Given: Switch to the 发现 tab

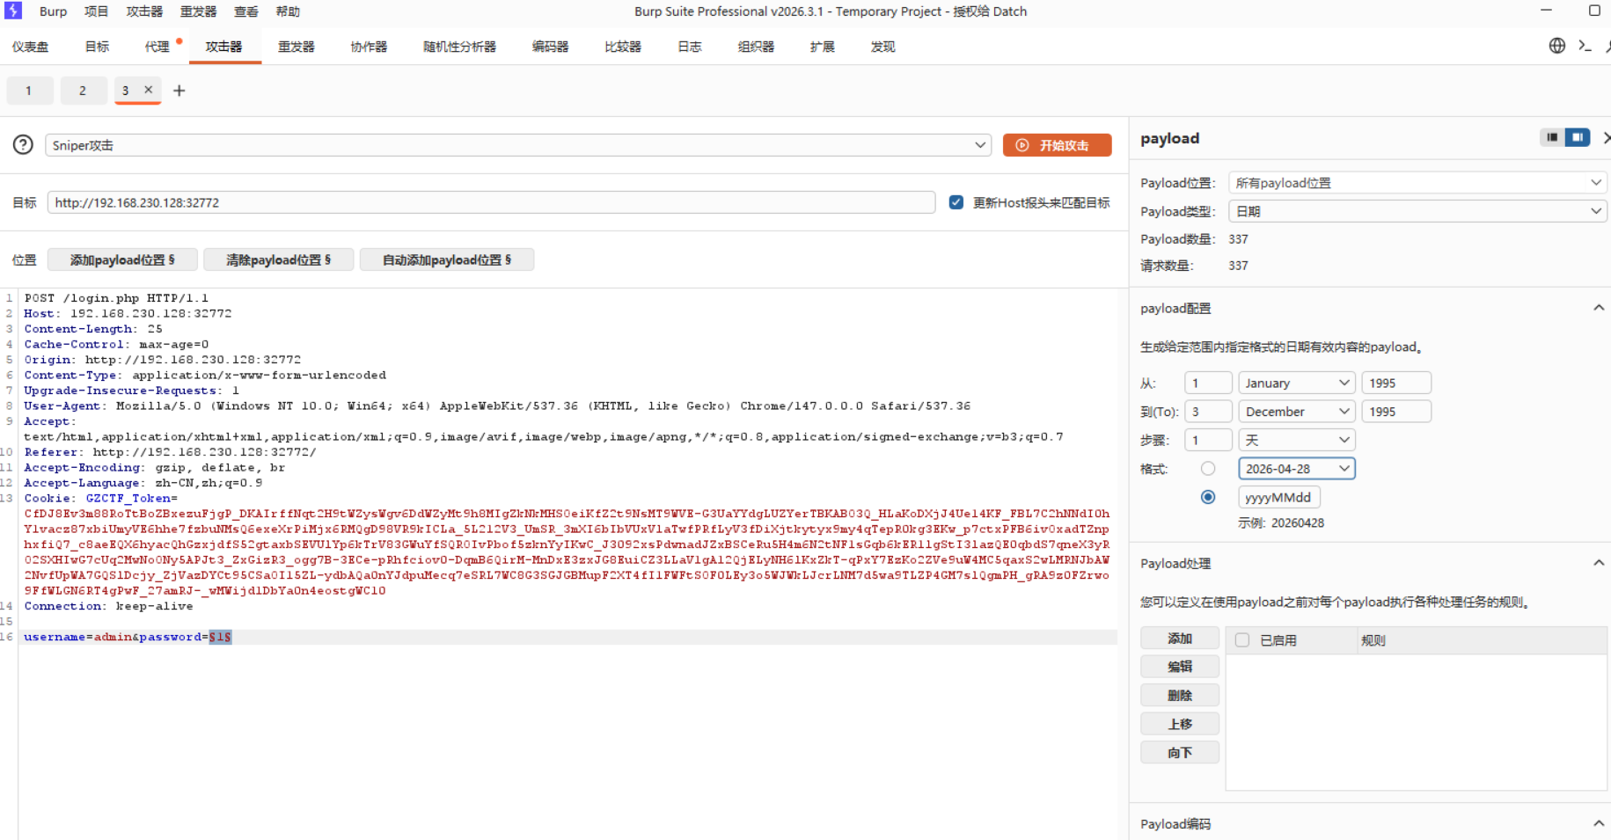Looking at the screenshot, I should click(x=882, y=47).
